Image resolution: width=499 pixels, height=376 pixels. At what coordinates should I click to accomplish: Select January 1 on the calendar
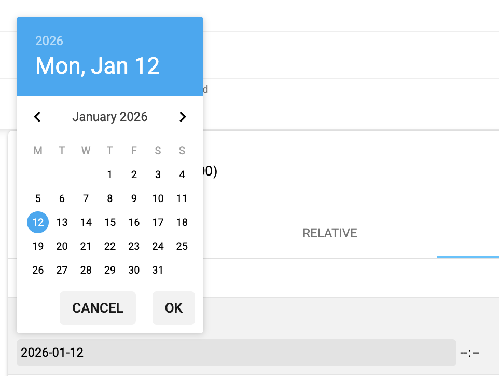(x=109, y=174)
